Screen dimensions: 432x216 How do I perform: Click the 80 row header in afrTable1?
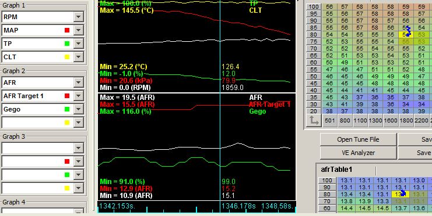pyautogui.click(x=327, y=195)
